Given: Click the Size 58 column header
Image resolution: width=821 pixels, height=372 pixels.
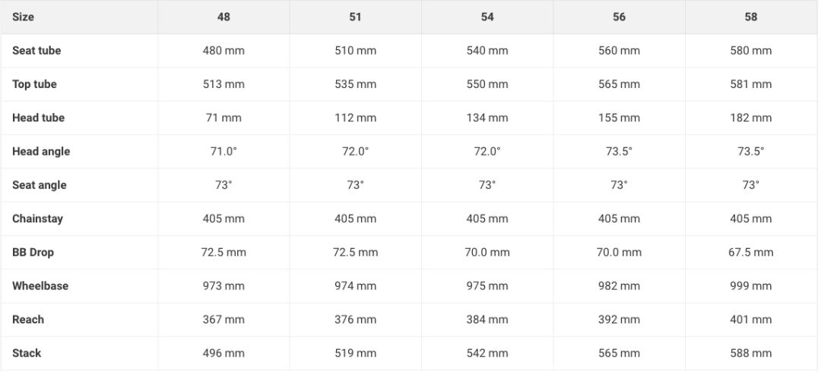Looking at the screenshot, I should pos(751,17).
